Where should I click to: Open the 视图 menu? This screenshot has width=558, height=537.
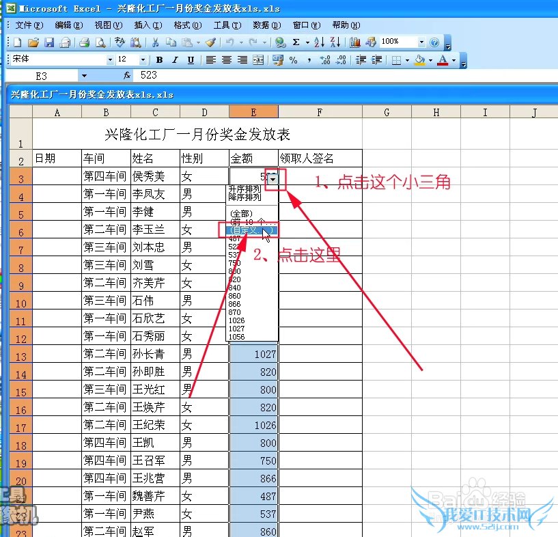pos(108,25)
